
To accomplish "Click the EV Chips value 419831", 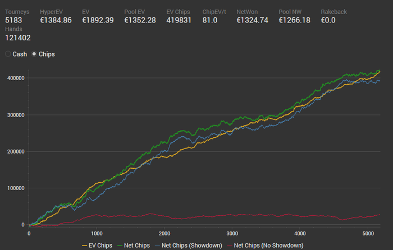I will [179, 20].
